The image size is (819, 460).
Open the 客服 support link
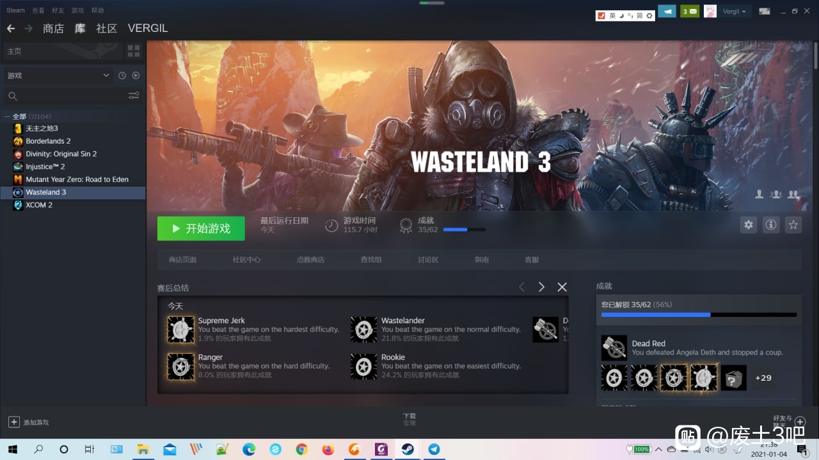coord(532,259)
